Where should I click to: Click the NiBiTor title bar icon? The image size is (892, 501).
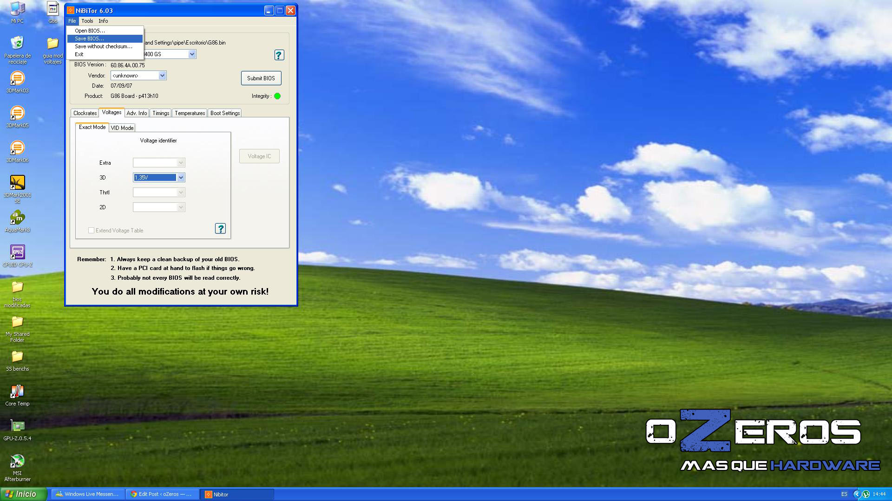point(71,10)
